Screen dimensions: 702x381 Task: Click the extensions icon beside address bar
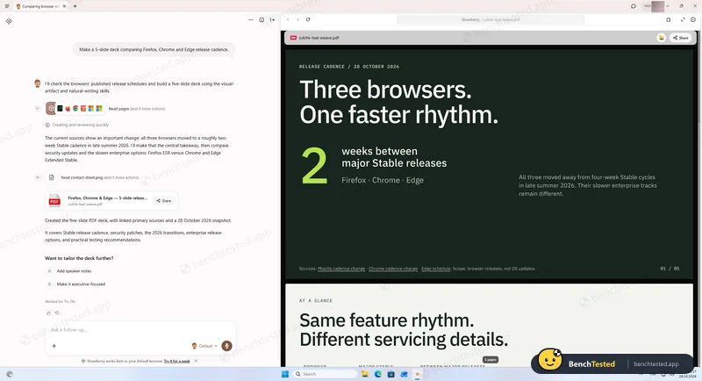669,19
